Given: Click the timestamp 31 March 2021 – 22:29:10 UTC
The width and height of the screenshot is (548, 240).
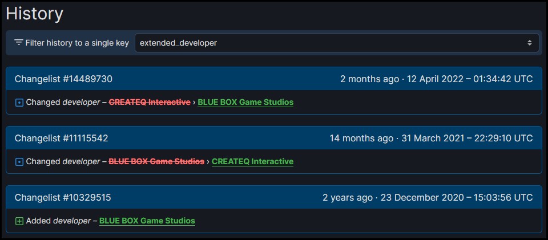Looking at the screenshot, I should [467, 139].
